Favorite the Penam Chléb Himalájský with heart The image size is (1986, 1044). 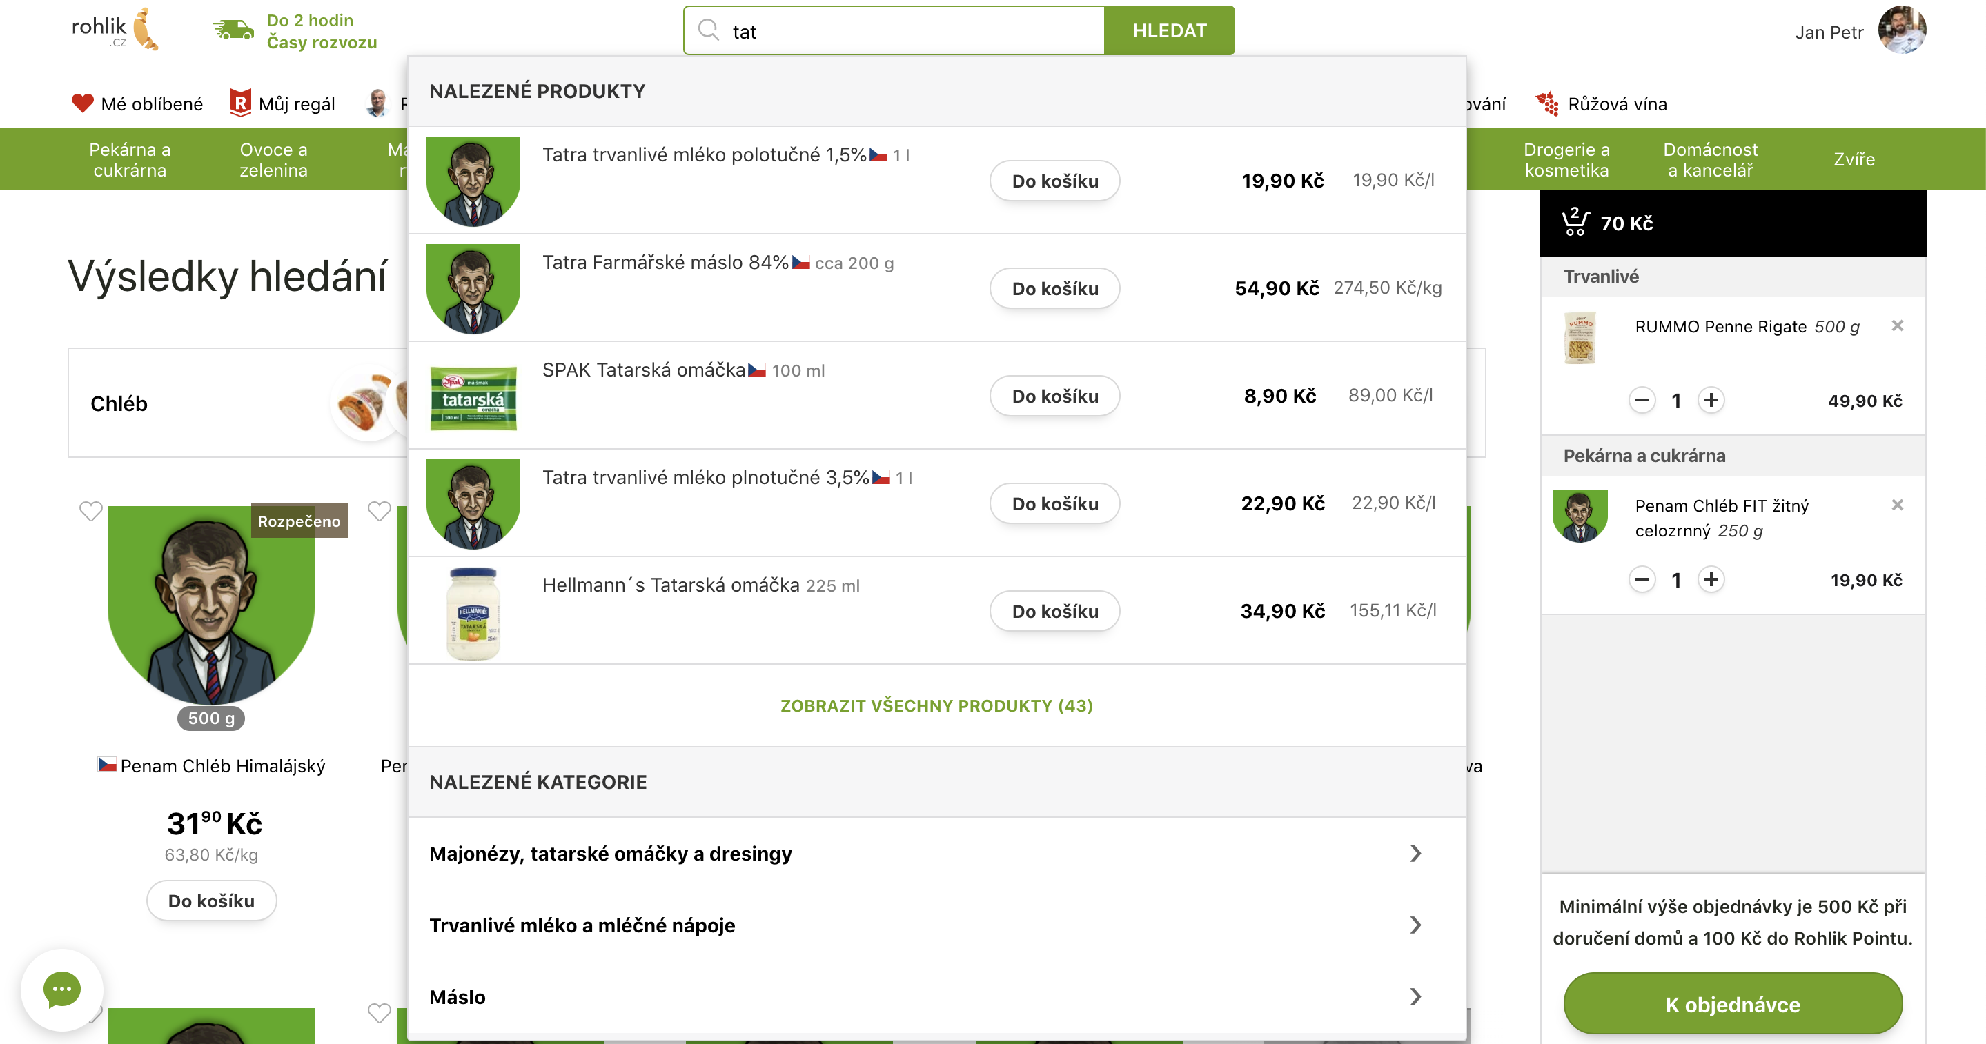[x=91, y=511]
